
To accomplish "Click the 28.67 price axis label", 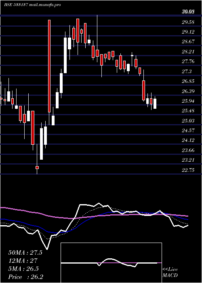I will (188, 42).
